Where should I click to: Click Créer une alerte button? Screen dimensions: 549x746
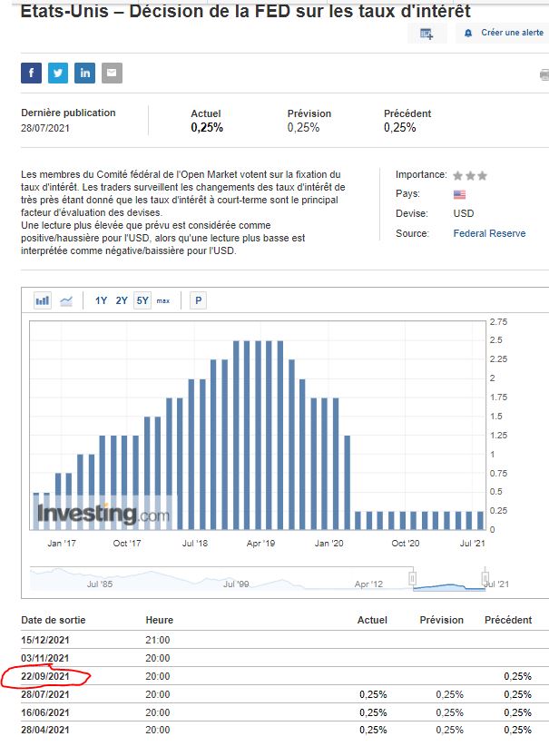[505, 33]
